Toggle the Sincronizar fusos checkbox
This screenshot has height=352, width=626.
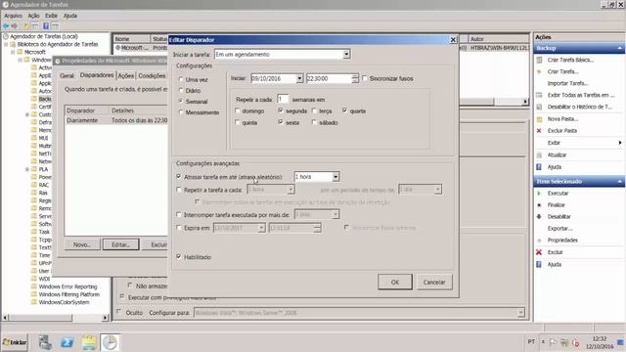click(365, 78)
